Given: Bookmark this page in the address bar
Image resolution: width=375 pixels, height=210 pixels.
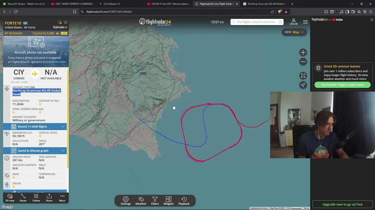Looking at the screenshot, I should coord(74,12).
